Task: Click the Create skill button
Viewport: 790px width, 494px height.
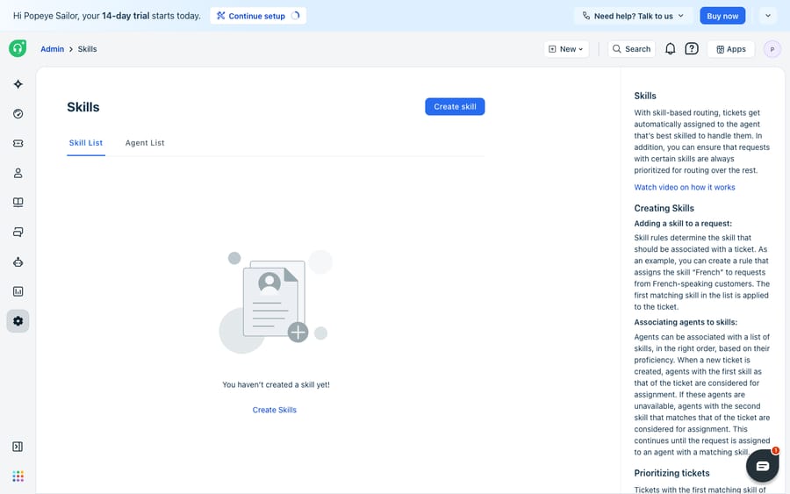Action: [x=455, y=107]
